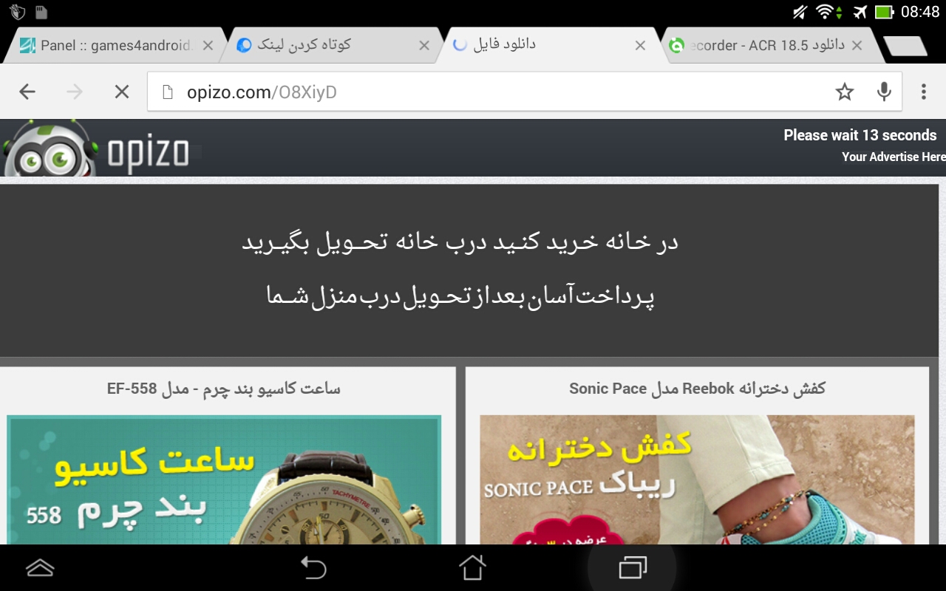This screenshot has height=591, width=946.
Task: Close the دانلود فایل tab
Action: pyautogui.click(x=640, y=46)
